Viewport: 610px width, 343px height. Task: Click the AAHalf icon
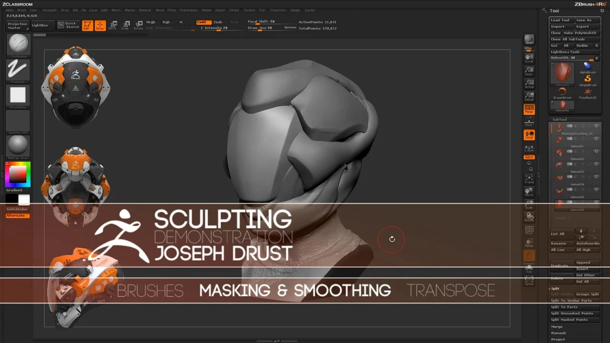click(529, 96)
